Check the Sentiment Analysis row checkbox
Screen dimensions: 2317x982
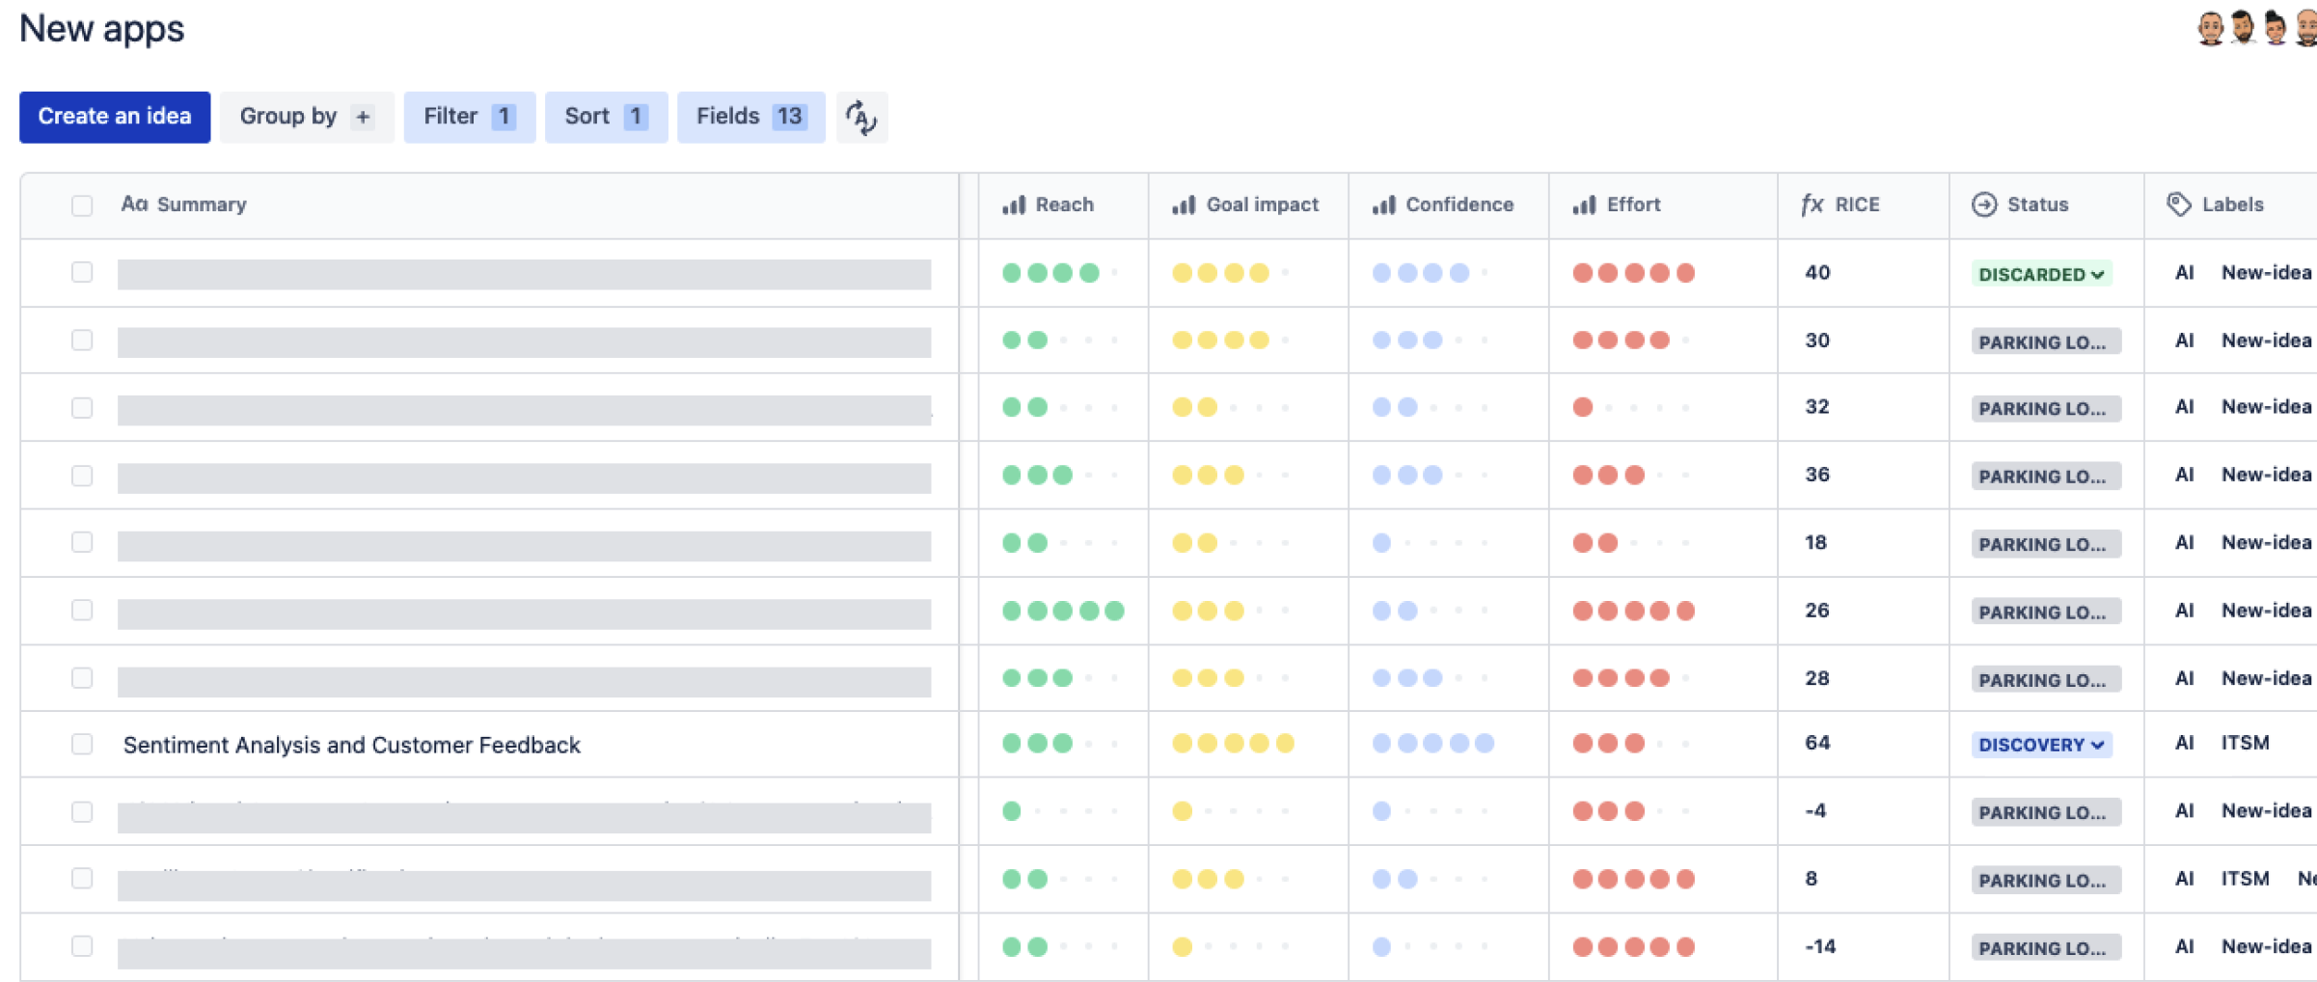[x=82, y=744]
